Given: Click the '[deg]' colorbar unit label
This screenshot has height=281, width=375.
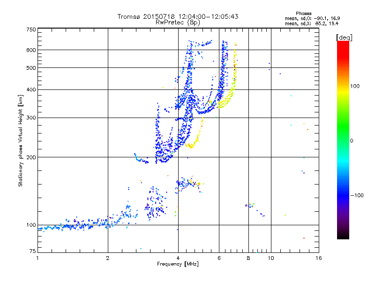Looking at the screenshot, I should (344, 37).
